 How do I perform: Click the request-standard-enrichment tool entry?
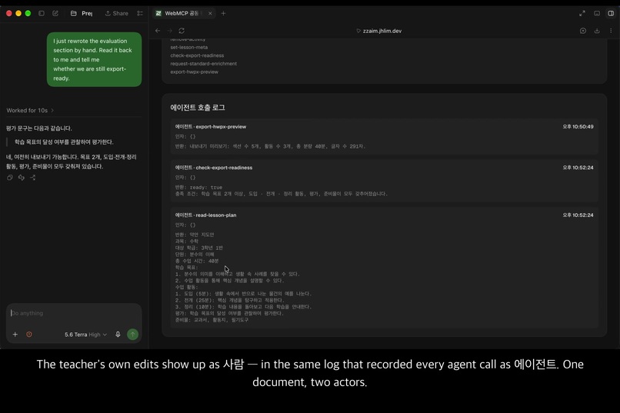[x=204, y=64]
